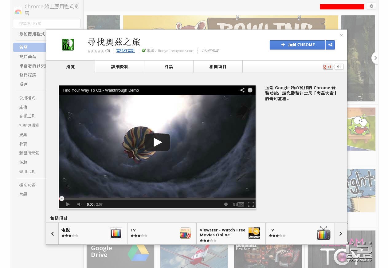Select 首頁 in the sidebar
The width and height of the screenshot is (388, 268).
29,47
